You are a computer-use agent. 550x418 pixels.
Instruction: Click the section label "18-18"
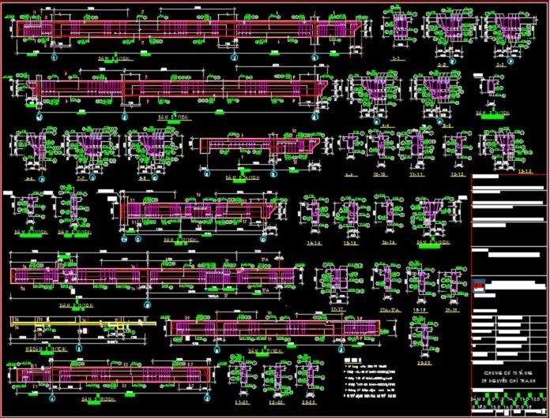pyautogui.click(x=420, y=310)
